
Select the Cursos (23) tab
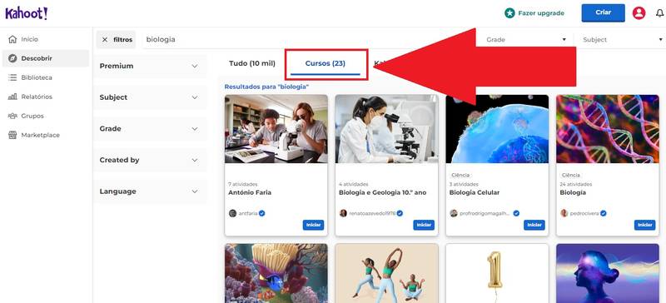[326, 64]
